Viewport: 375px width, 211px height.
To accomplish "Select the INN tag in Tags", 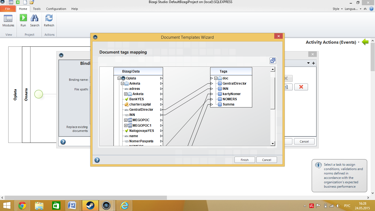I will (225, 89).
